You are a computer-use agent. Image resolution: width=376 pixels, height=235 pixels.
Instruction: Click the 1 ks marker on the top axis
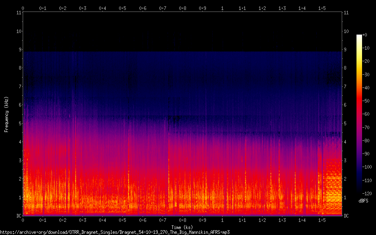tap(222, 8)
